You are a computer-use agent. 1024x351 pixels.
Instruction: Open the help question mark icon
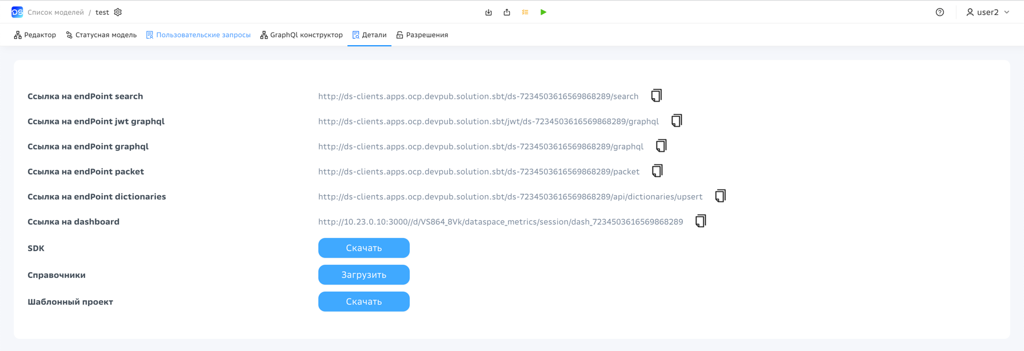pyautogui.click(x=940, y=12)
